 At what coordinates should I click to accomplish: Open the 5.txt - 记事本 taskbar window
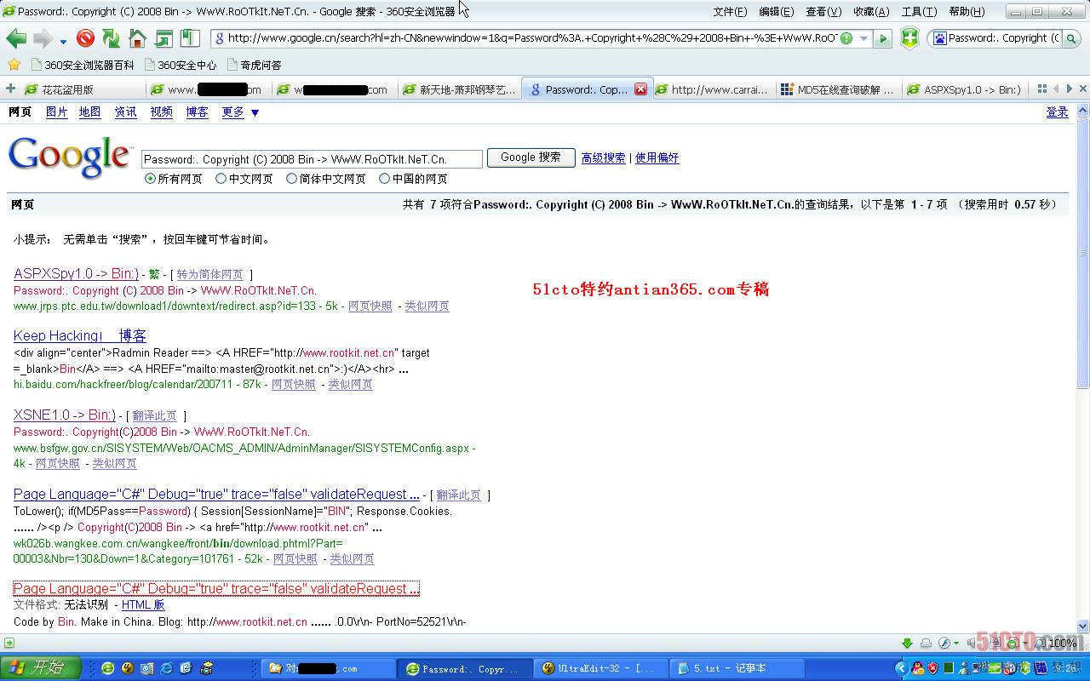737,668
